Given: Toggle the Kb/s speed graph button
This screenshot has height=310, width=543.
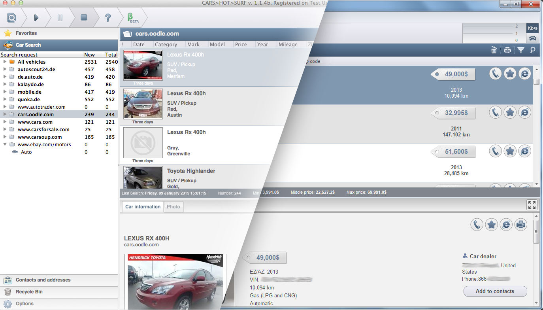Looking at the screenshot, I should 532,28.
